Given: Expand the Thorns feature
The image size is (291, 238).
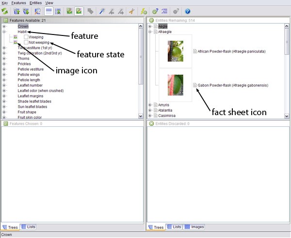Looking at the screenshot, I should pos(4,58).
